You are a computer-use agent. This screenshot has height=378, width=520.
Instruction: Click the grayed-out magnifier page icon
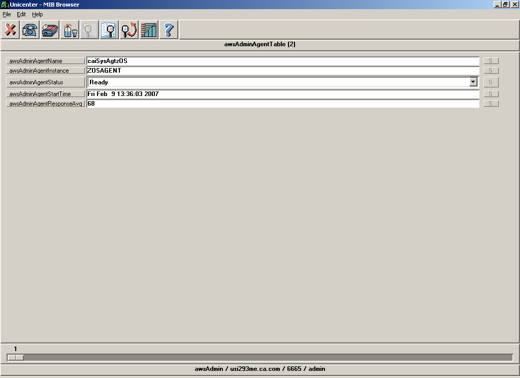click(x=89, y=29)
